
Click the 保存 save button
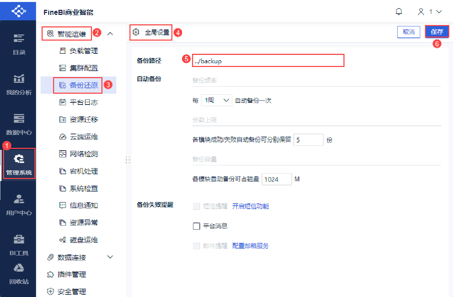tap(437, 32)
